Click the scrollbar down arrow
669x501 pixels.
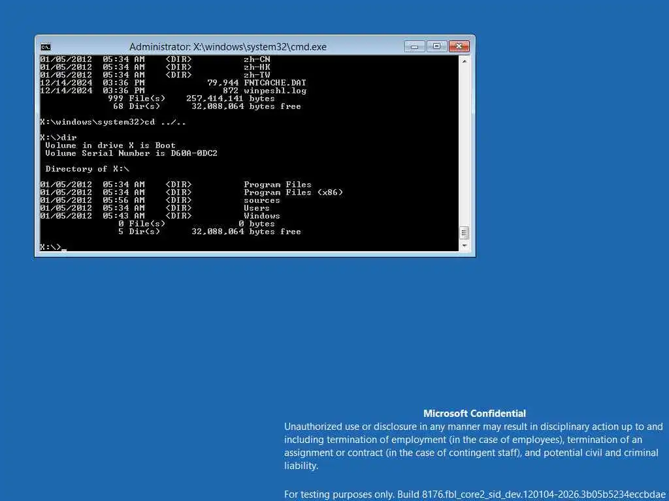tap(465, 246)
